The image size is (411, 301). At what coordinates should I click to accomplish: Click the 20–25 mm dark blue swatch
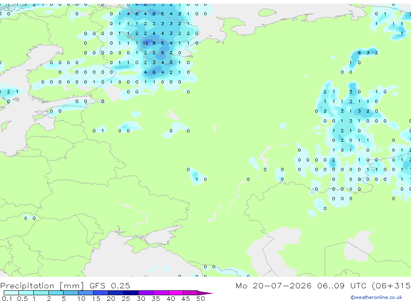click(x=116, y=293)
